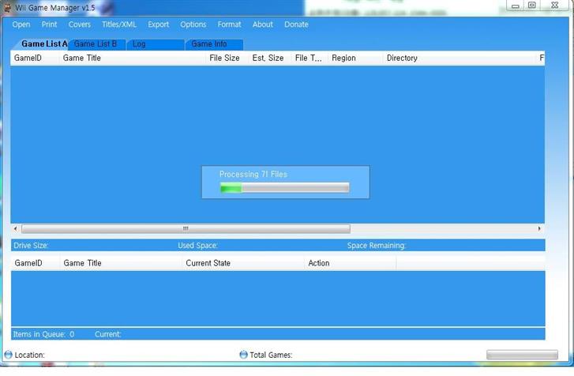Click the horizontal scrollbar thumb

tap(186, 229)
